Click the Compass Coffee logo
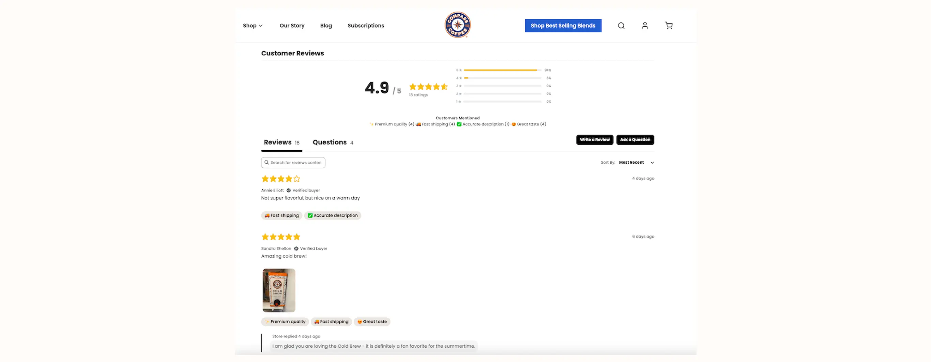Screen dimensions: 931x362 point(457,25)
